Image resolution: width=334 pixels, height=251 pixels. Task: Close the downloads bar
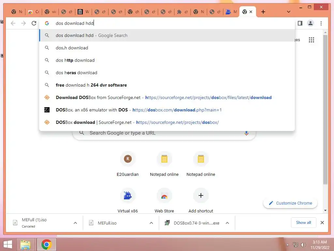coord(322,223)
